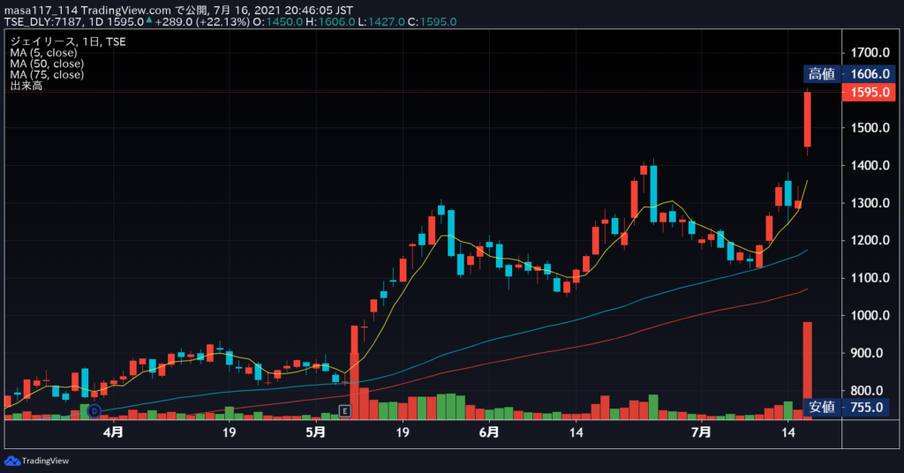Click the header text masa117_114 TradingView.com
Image resolution: width=904 pixels, height=473 pixels.
pyautogui.click(x=87, y=11)
